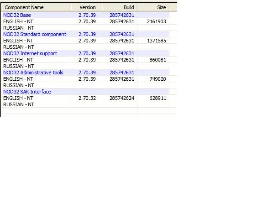This screenshot has width=263, height=197.
Task: Select NOD32 Standard component row
Action: pos(85,34)
